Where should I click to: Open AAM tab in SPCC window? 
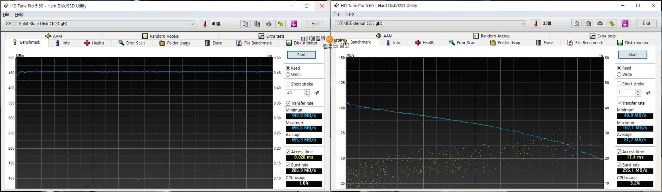point(54,36)
